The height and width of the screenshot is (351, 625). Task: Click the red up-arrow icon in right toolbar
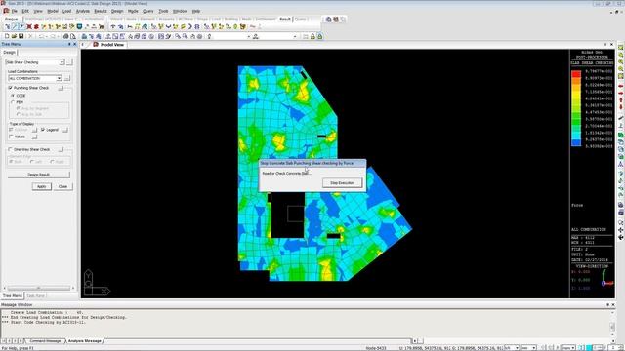coord(621,100)
